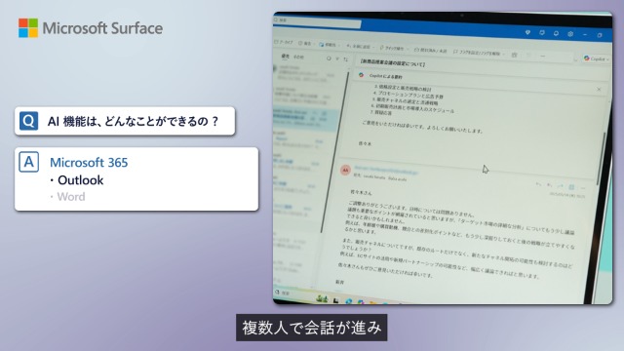Open the Copilot dropdown button
Viewport: 624px width, 351px height.
[596, 58]
